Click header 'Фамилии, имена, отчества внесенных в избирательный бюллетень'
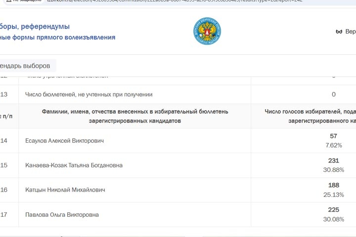Viewport: 356px width, 237px height. tap(135, 112)
